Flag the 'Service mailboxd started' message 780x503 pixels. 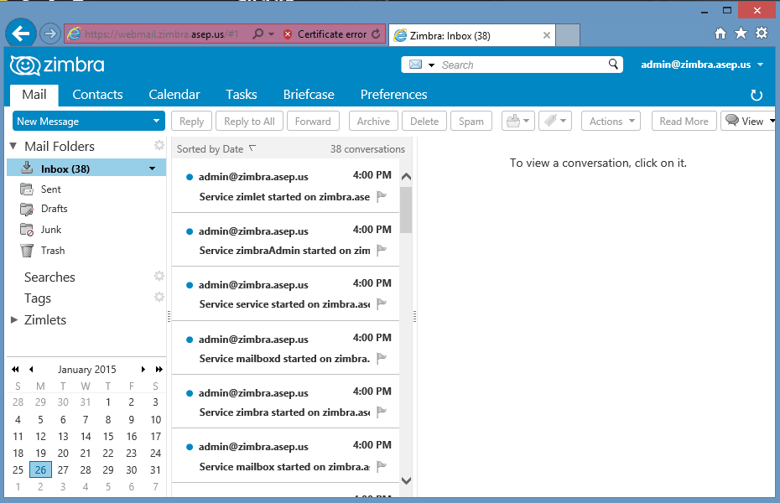click(x=382, y=358)
